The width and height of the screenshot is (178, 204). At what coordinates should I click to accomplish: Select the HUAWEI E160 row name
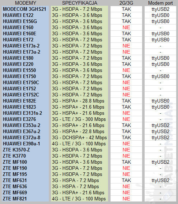pyautogui.click(x=18, y=27)
